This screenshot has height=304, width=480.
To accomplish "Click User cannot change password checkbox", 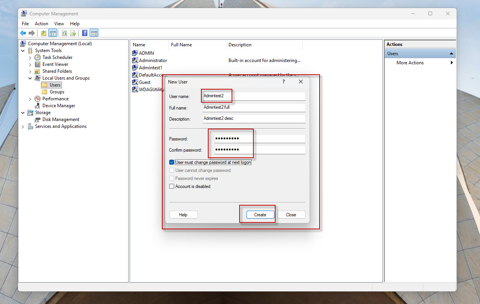I will click(171, 170).
